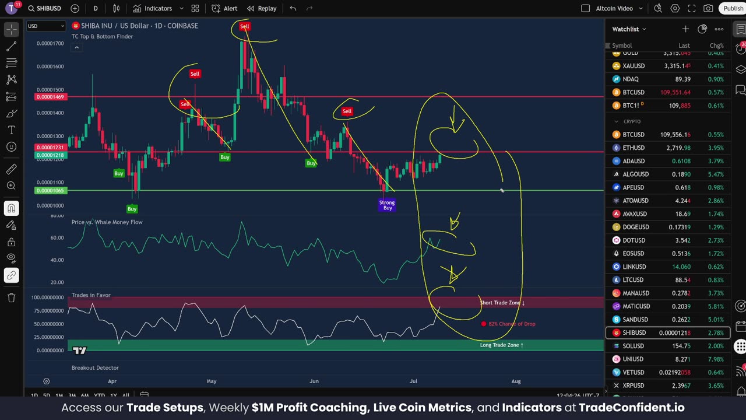The width and height of the screenshot is (746, 420).
Task: Select NDAQ in watchlist
Action: (668, 79)
